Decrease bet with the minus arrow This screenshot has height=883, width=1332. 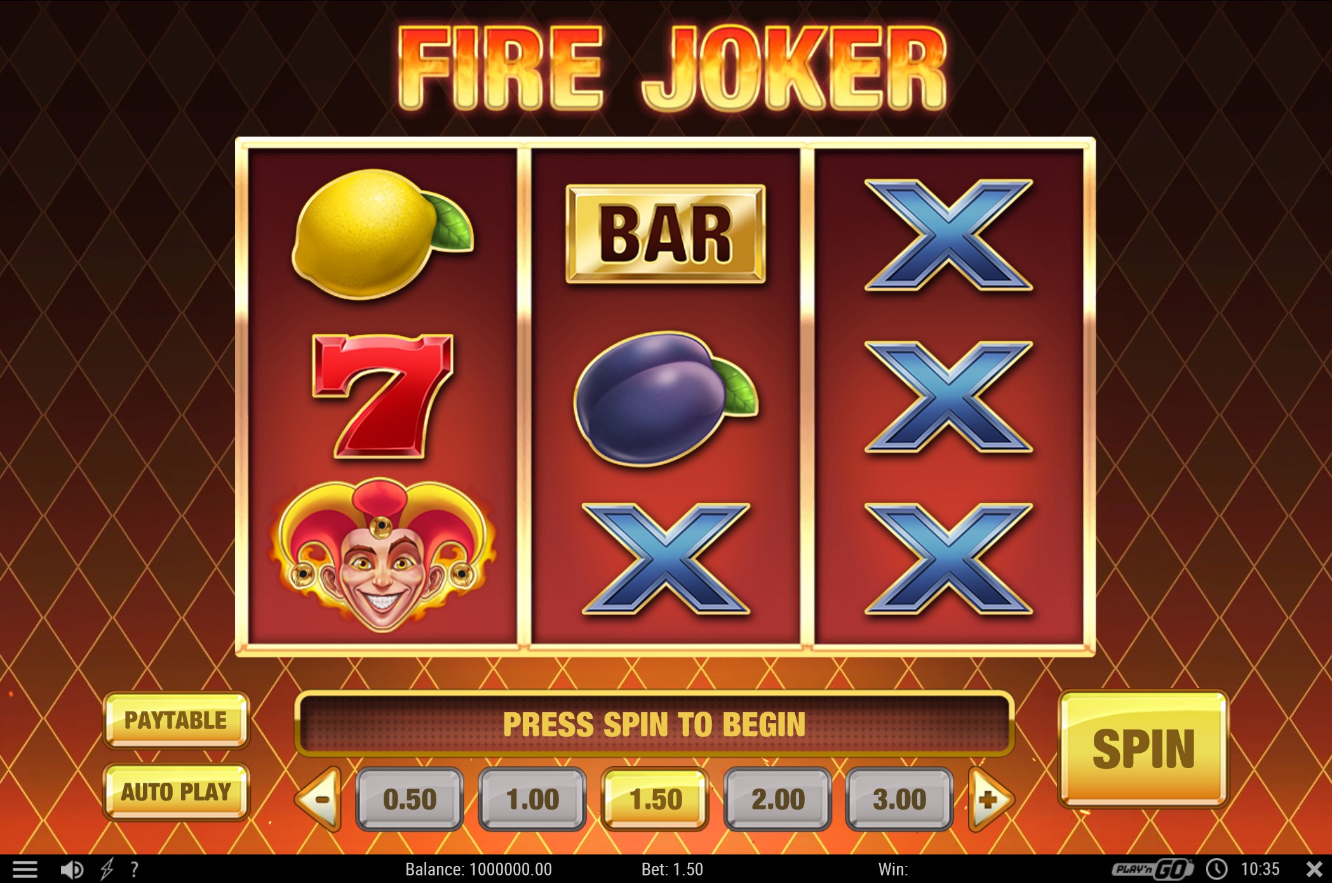coord(319,799)
